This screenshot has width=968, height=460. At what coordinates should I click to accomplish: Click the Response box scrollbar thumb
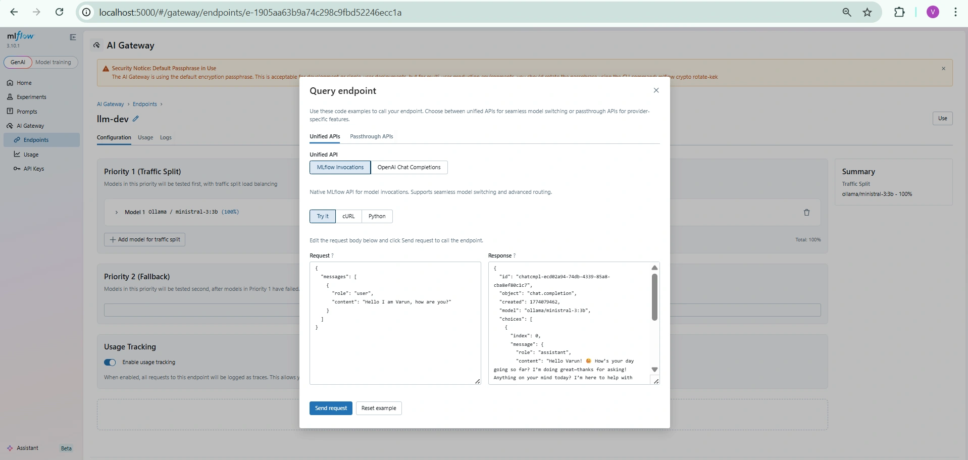[x=654, y=297]
